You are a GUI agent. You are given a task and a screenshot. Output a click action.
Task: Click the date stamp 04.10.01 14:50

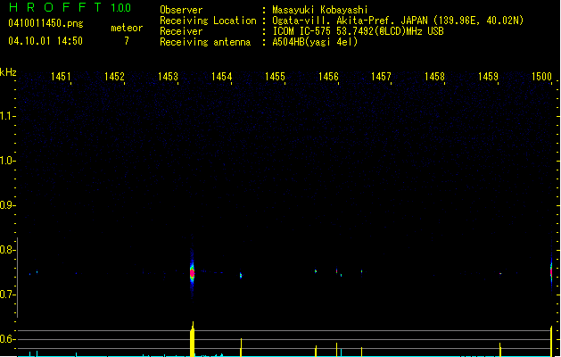pos(45,41)
